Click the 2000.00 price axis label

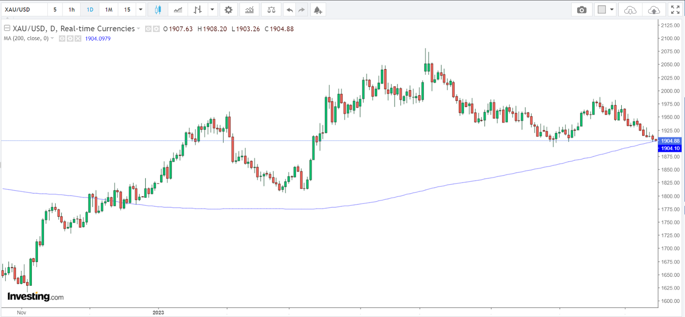pyautogui.click(x=670, y=91)
